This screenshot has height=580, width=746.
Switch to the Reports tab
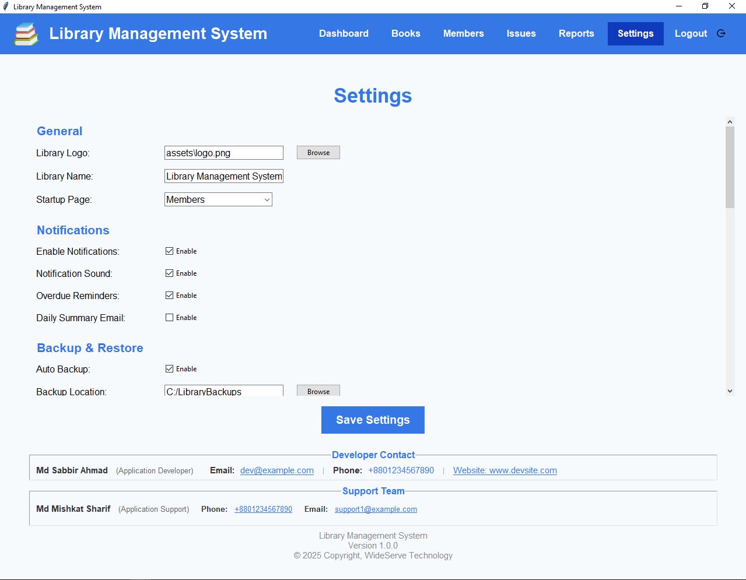click(x=576, y=34)
